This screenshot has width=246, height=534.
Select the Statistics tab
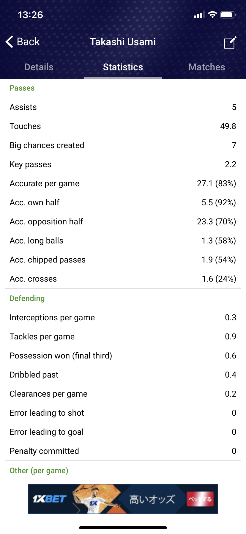point(123,67)
